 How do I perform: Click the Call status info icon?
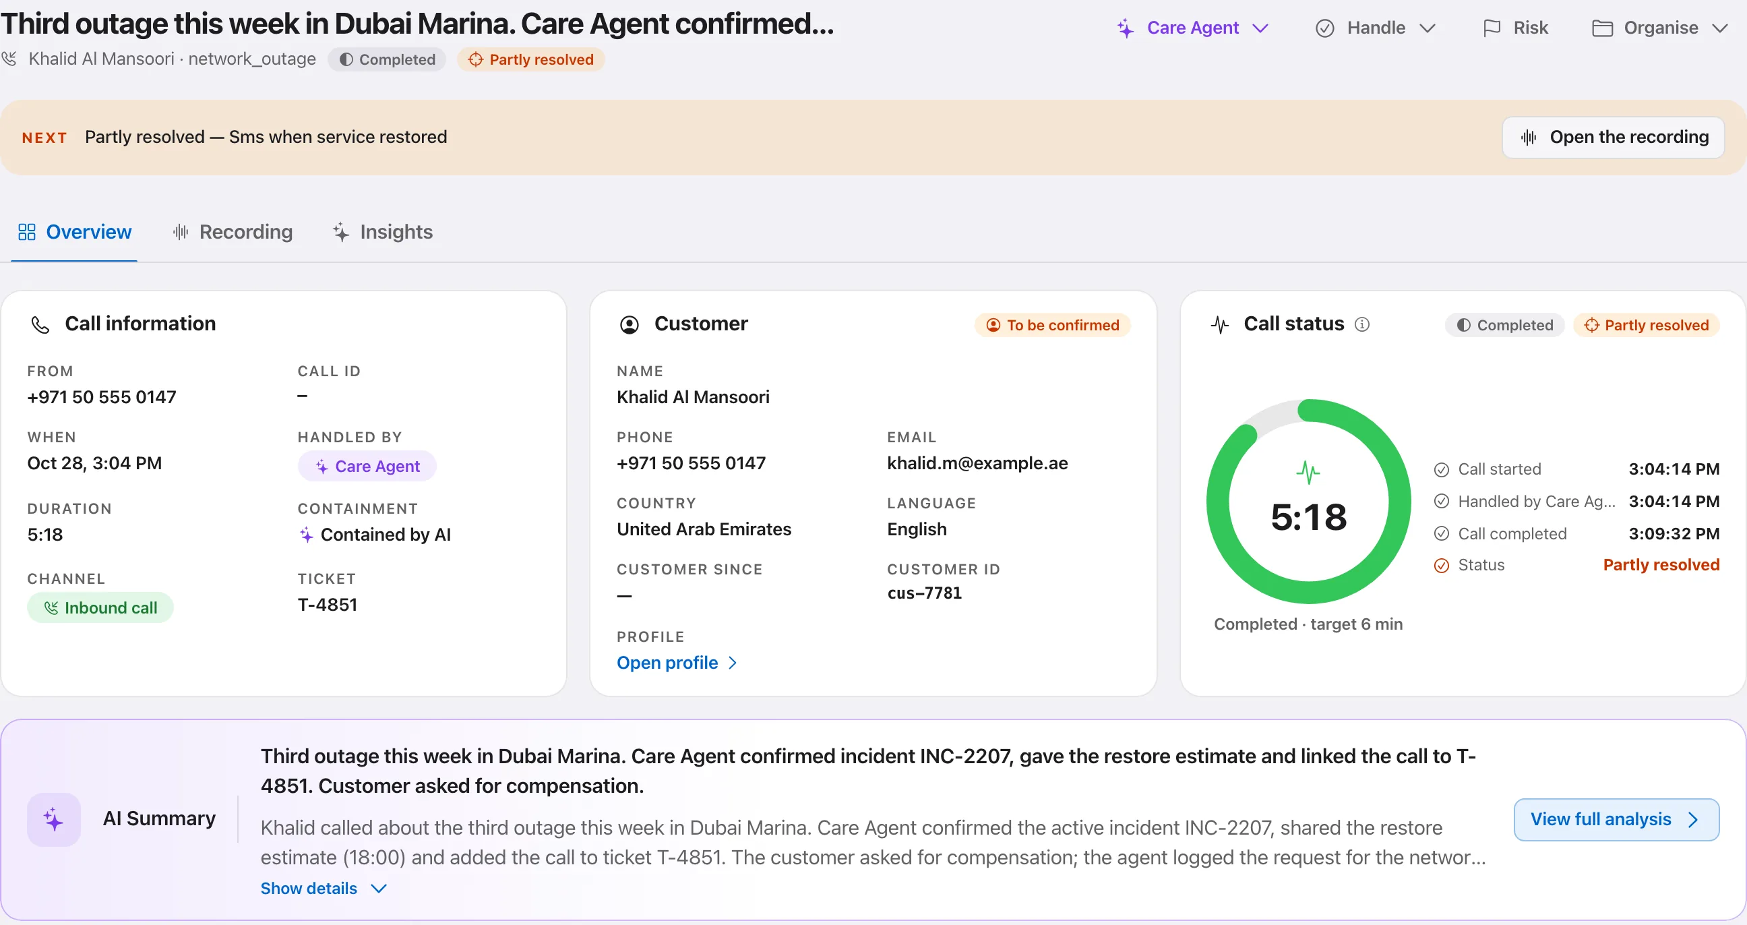(x=1361, y=324)
